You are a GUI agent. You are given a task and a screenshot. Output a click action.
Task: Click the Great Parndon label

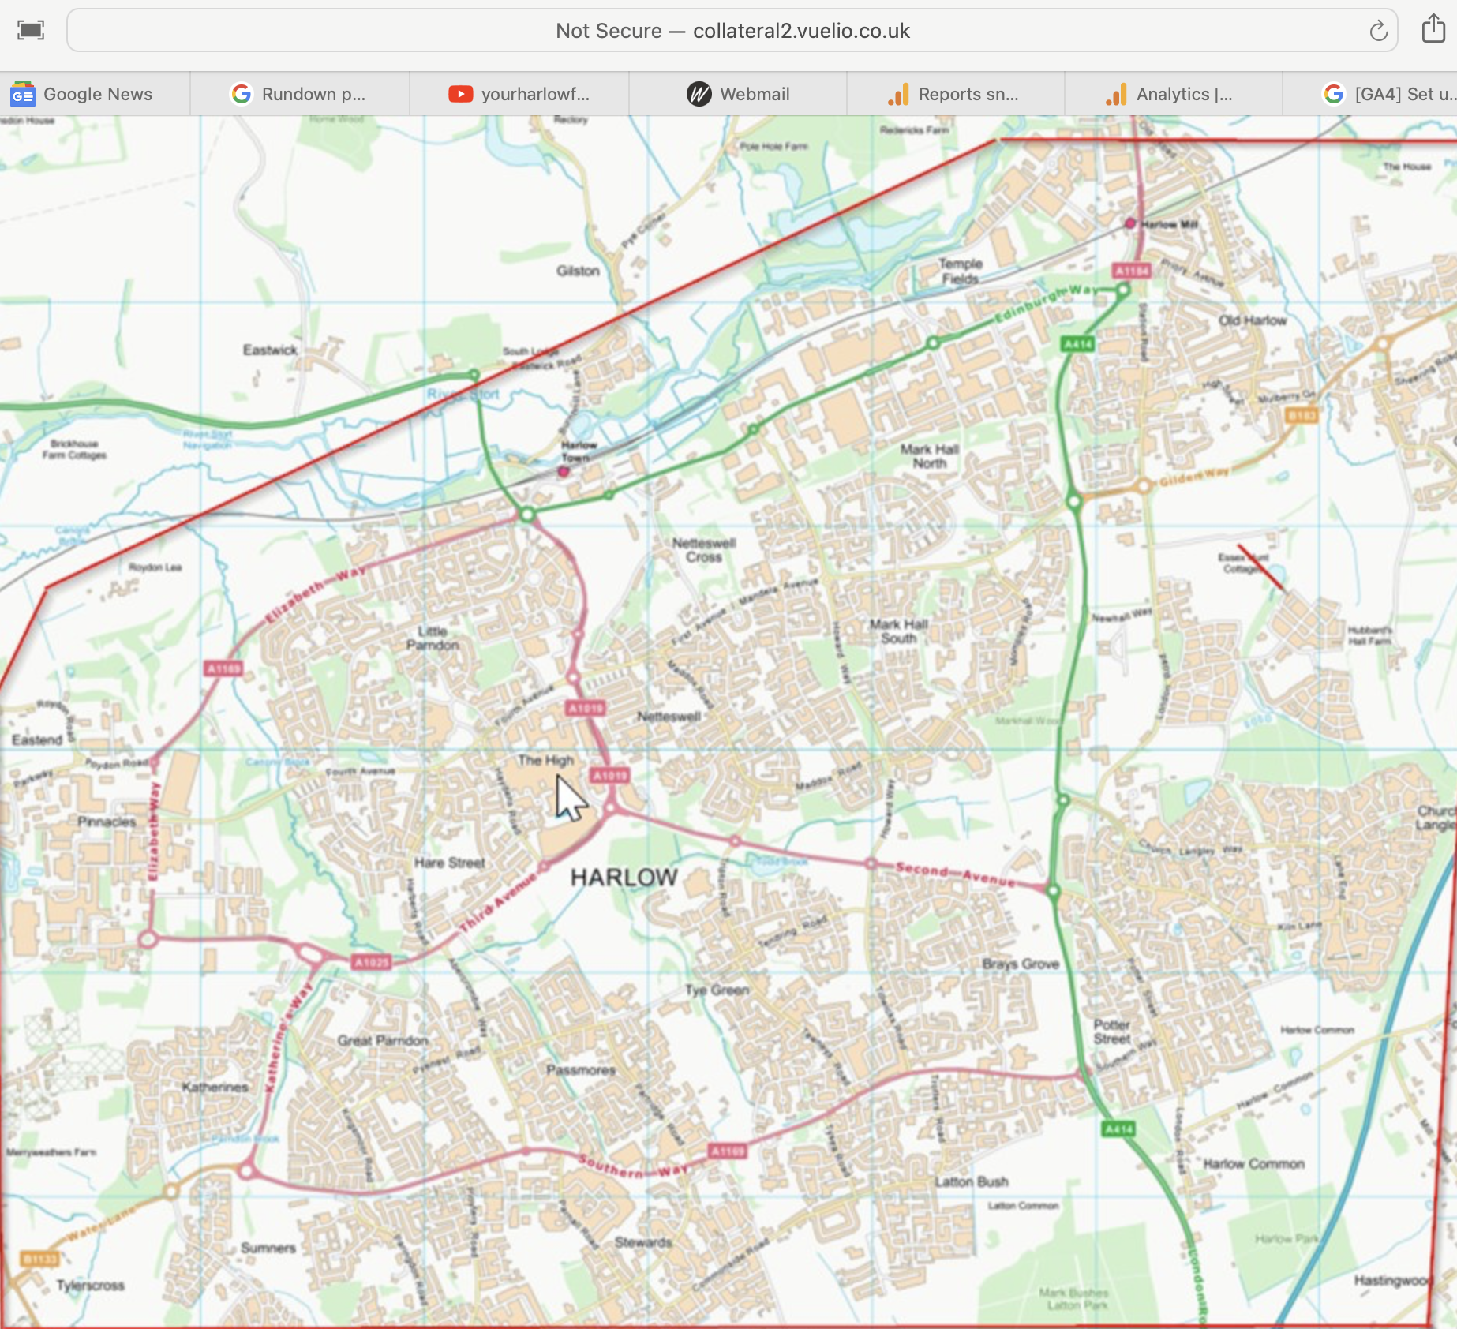click(383, 1040)
